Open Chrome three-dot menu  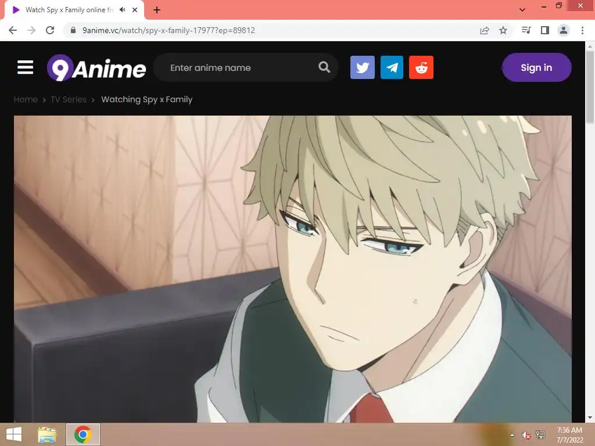tap(582, 30)
